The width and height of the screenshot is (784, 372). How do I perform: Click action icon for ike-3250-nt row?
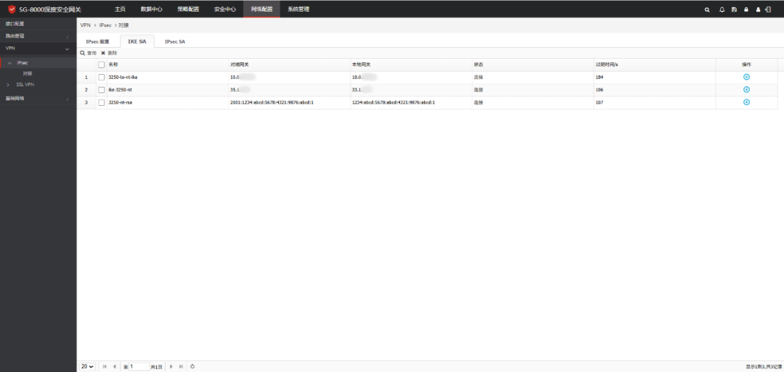click(746, 89)
